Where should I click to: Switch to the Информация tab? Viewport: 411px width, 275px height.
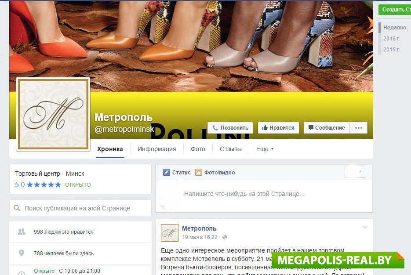point(157,149)
